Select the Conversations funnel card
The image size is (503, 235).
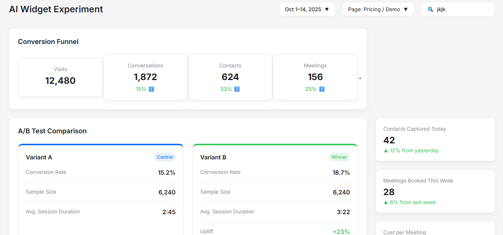pos(145,77)
